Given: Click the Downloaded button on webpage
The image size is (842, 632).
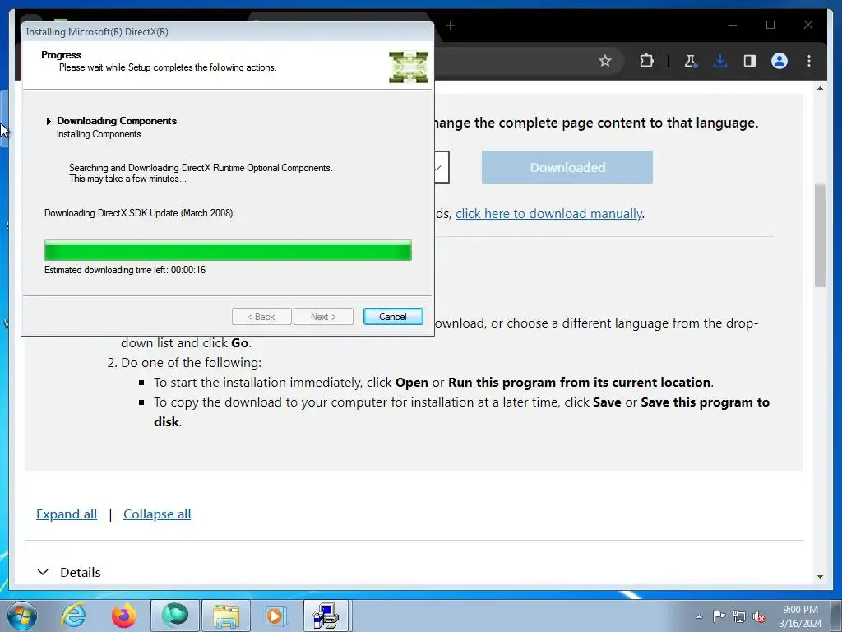Looking at the screenshot, I should [x=567, y=167].
